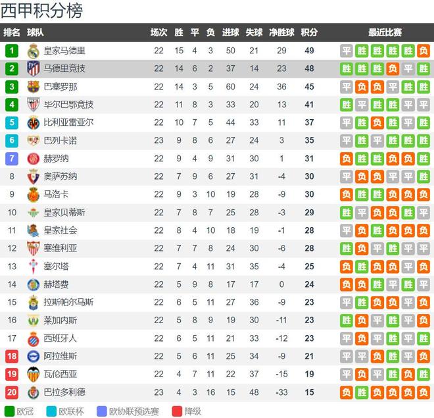The height and width of the screenshot is (418, 434).
Task: Click the Barcelona club crest icon
Action: point(33,86)
